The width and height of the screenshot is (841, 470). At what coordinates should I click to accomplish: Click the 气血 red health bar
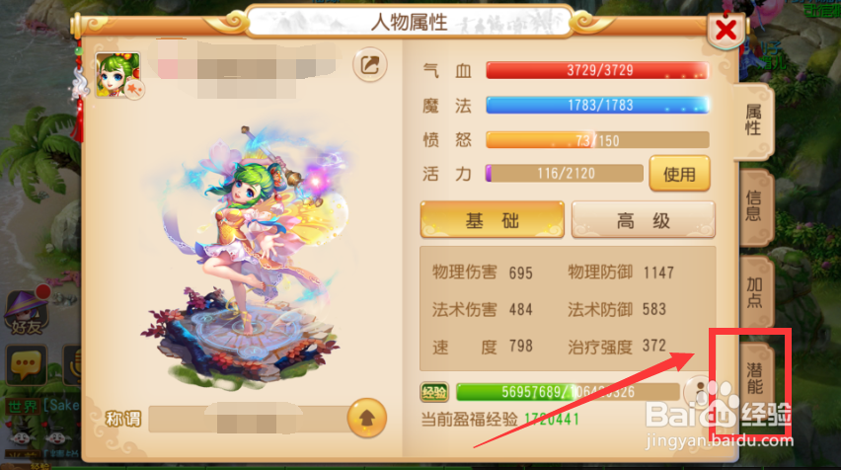597,70
